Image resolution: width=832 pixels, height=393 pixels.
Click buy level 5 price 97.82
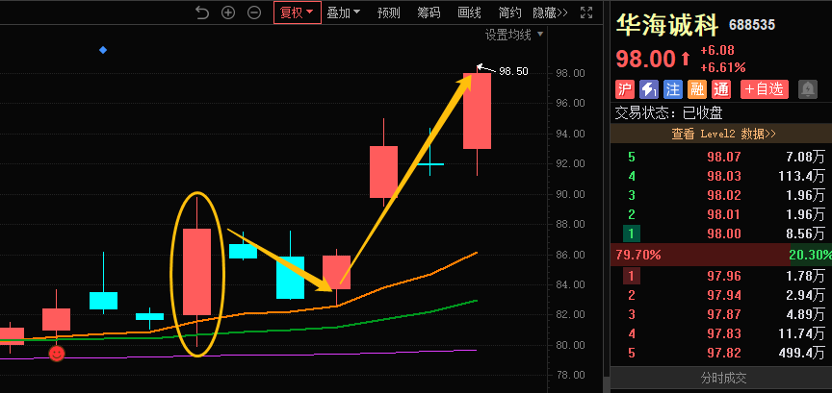(x=724, y=353)
